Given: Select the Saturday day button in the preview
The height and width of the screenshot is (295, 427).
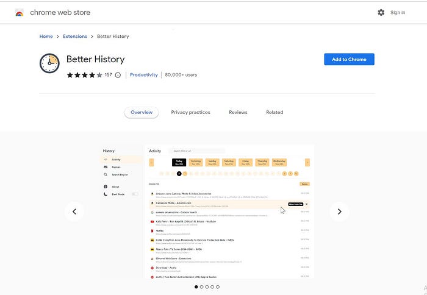Looking at the screenshot, I should point(229,163).
